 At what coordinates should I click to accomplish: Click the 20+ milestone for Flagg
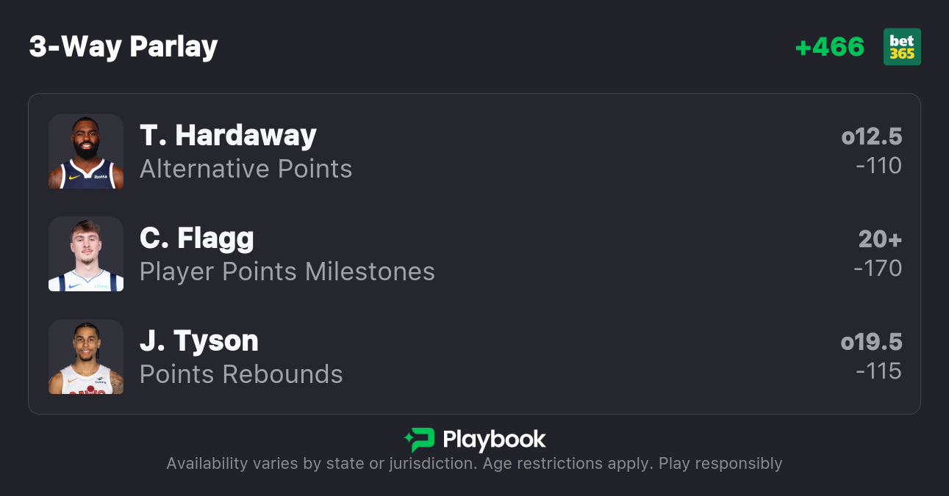tap(880, 240)
